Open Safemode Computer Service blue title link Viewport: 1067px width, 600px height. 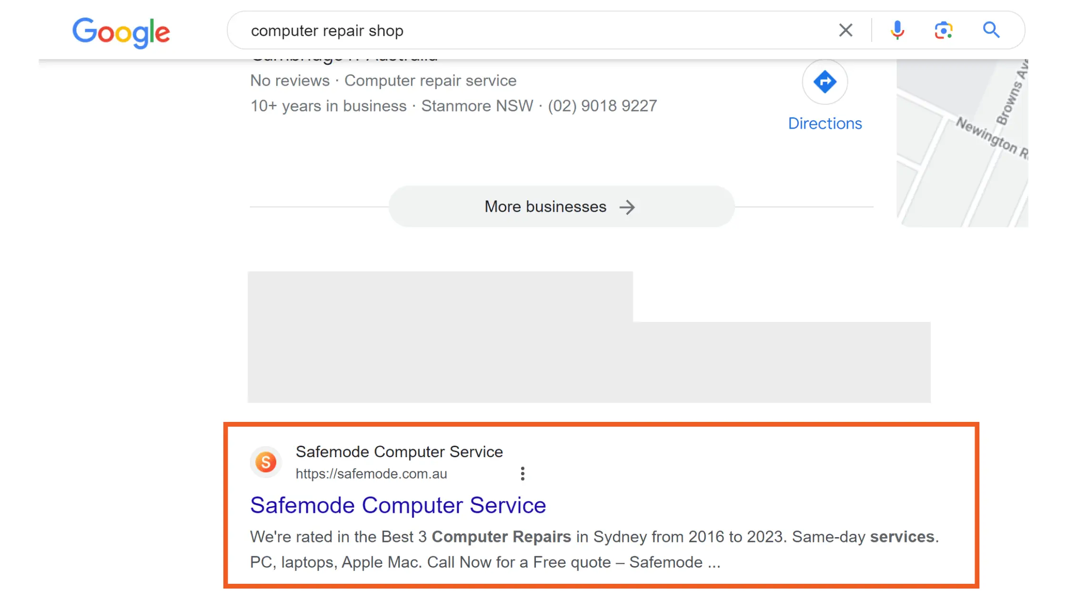tap(398, 505)
